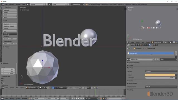
Task: Open the Particles properties tab icon
Action: (154, 45)
